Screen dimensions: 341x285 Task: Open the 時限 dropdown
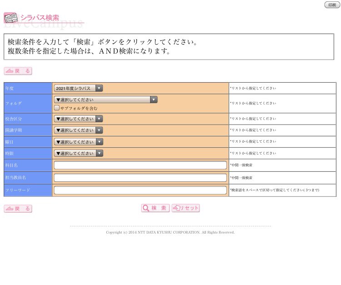tap(78, 153)
